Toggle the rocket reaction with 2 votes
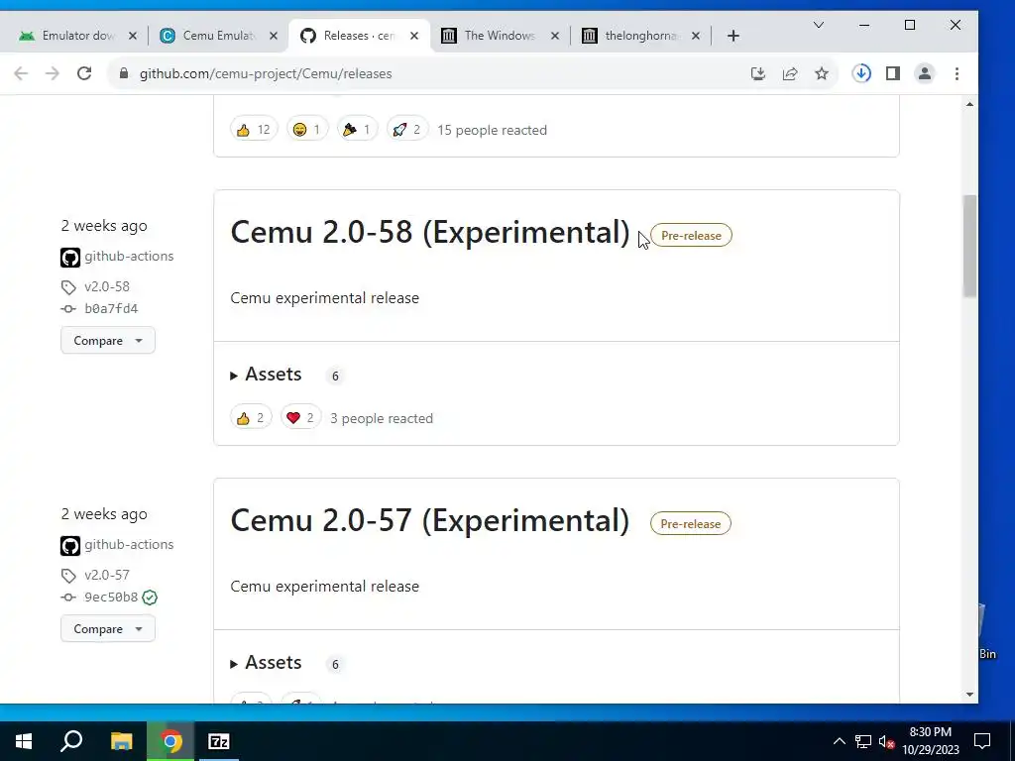1015x761 pixels. tap(407, 130)
